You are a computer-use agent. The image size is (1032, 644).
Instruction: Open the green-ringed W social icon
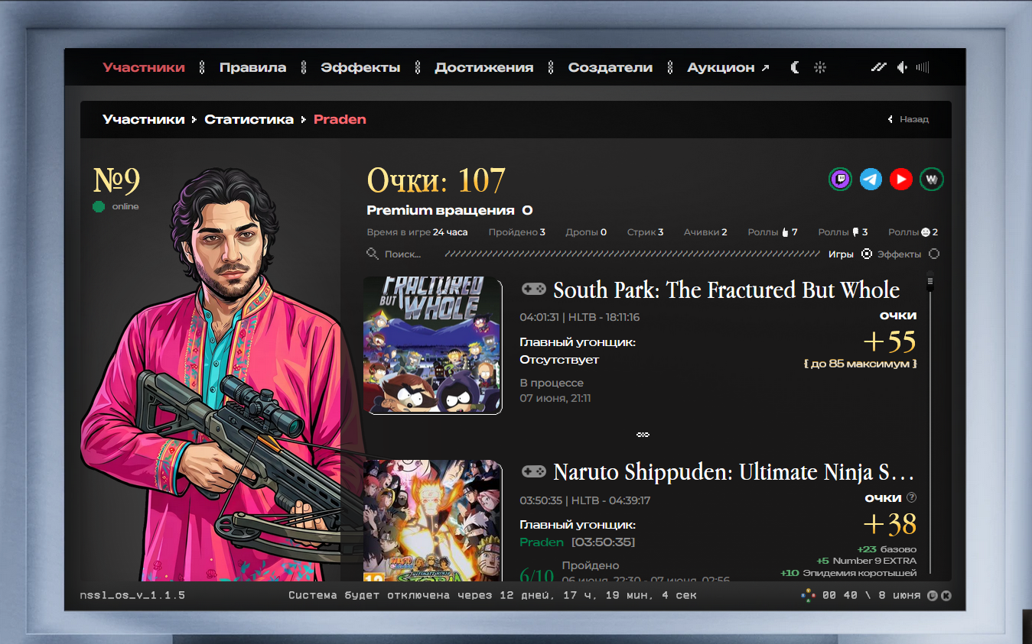932,180
